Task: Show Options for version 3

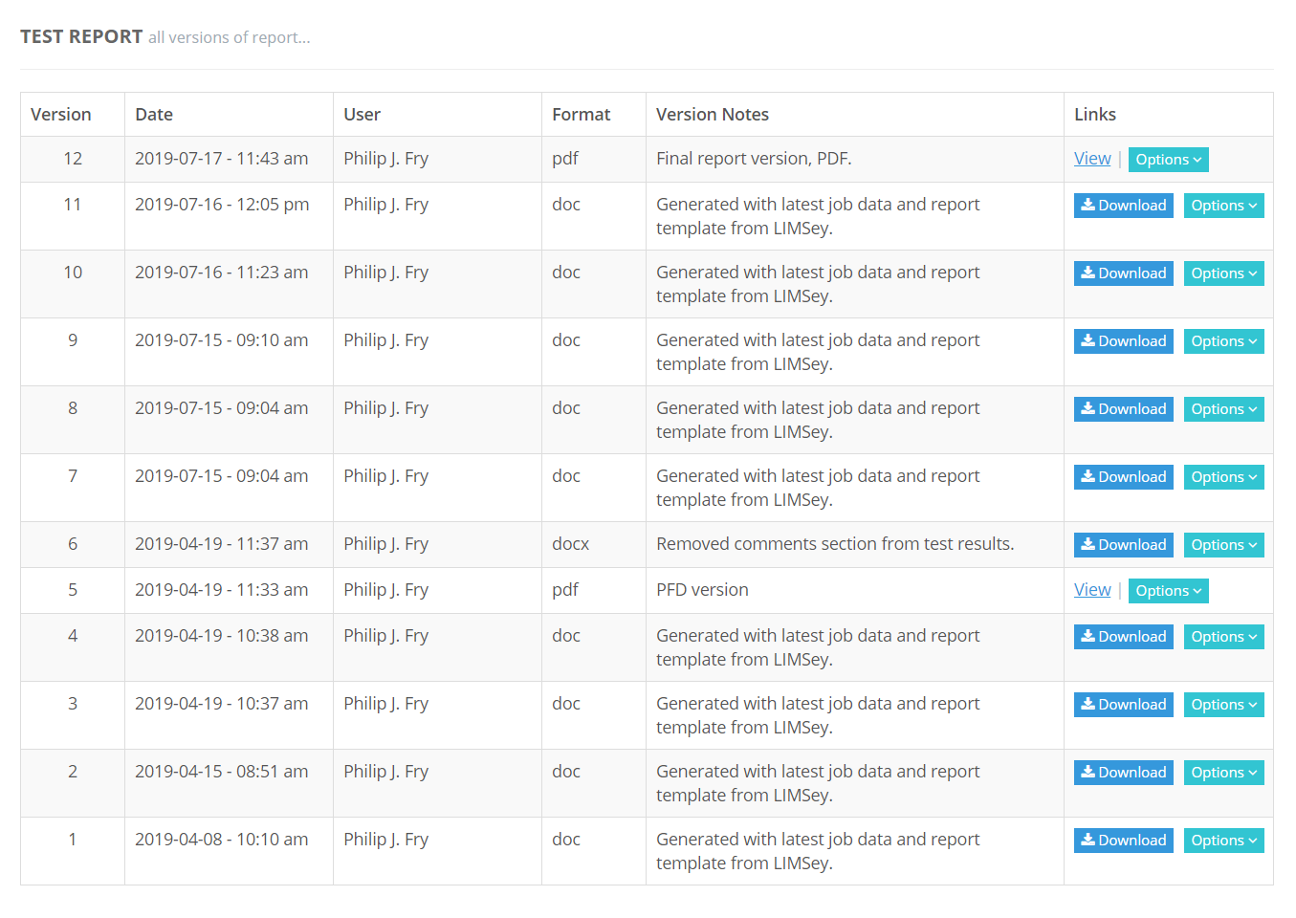Action: 1223,705
